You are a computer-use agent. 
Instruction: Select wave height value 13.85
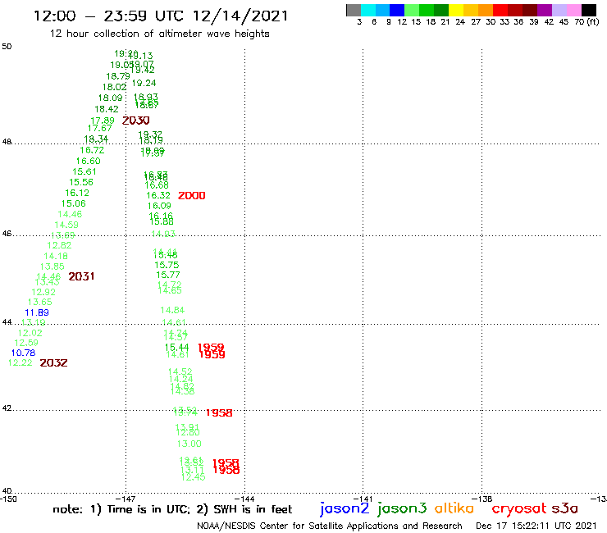click(52, 266)
